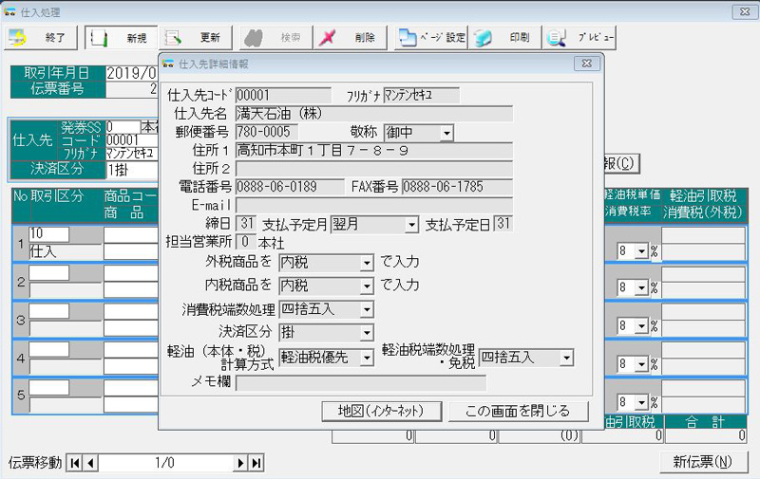Click the E-mail input field
The width and height of the screenshot is (760, 479).
(x=373, y=205)
